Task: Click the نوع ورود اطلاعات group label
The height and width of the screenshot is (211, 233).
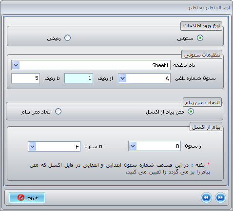Action: point(201,26)
